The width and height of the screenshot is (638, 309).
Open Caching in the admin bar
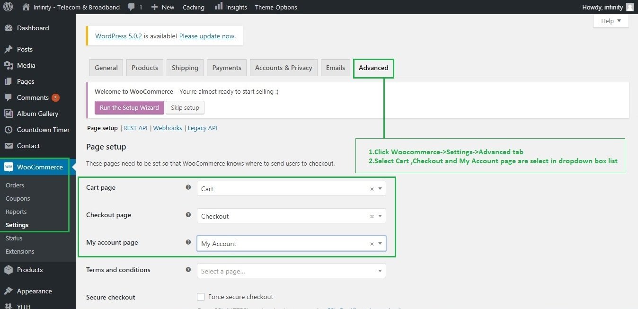coord(194,7)
